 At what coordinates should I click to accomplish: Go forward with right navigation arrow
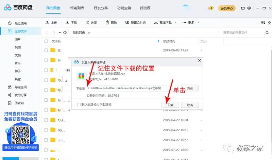(x=54, y=33)
